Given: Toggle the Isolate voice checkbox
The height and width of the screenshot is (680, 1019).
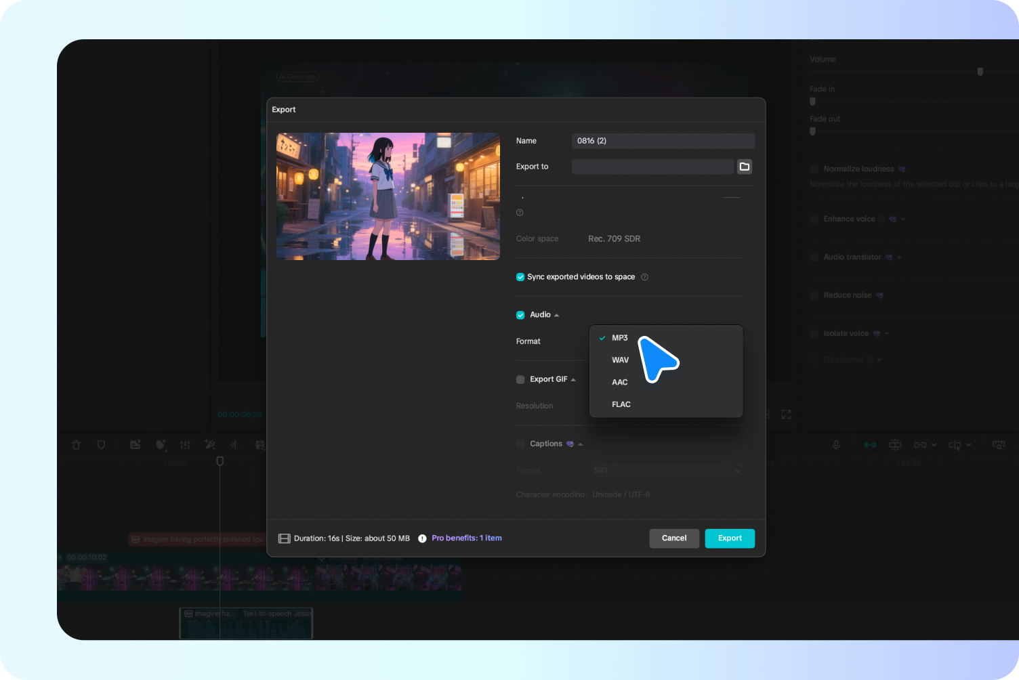Looking at the screenshot, I should click(x=814, y=333).
